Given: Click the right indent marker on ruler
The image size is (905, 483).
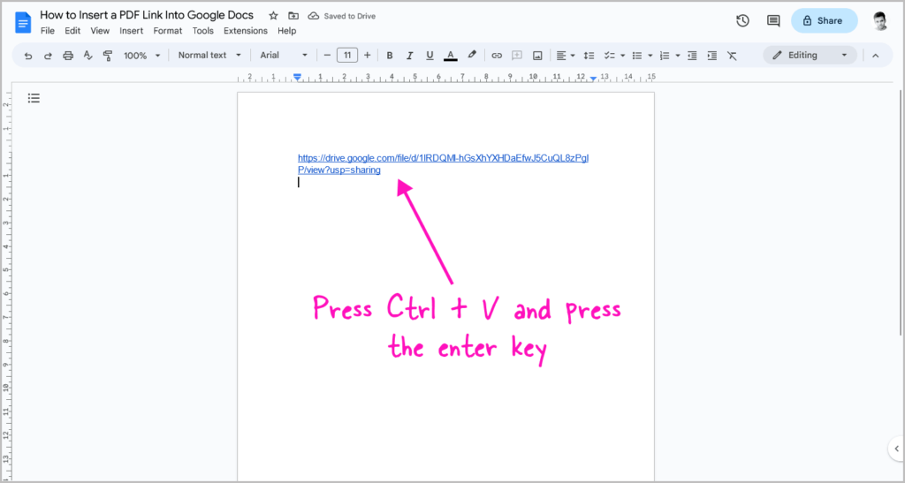Looking at the screenshot, I should [x=593, y=79].
